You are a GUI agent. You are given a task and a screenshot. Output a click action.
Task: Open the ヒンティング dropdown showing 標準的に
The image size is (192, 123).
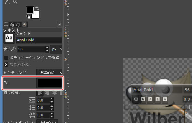coord(49,73)
